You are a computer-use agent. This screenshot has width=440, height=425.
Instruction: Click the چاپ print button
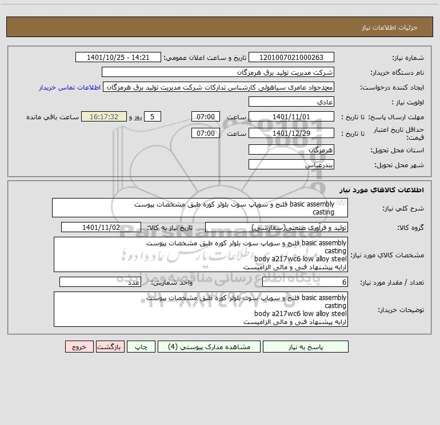[x=141, y=347]
